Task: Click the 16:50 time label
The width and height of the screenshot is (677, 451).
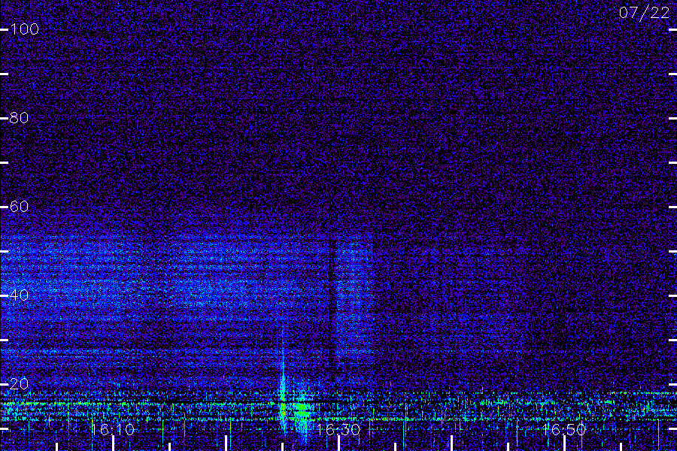Action: point(564,430)
